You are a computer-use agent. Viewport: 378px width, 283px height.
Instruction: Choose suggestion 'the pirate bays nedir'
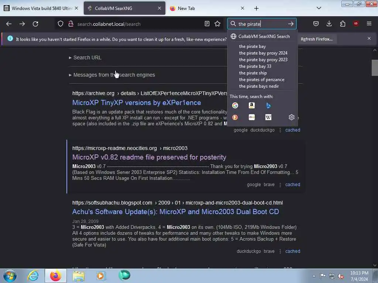[262, 86]
